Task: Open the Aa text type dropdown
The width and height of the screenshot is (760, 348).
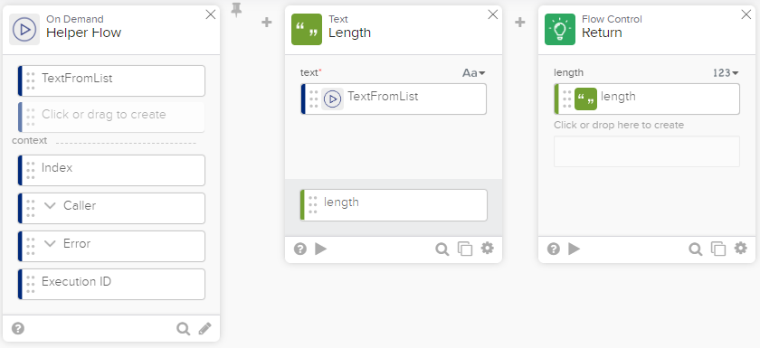Action: 473,73
